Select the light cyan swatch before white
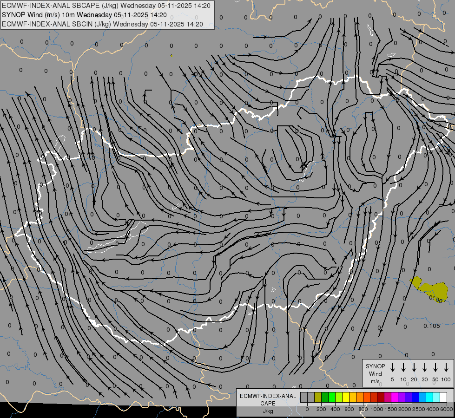455x418 pixels. pyautogui.click(x=436, y=397)
